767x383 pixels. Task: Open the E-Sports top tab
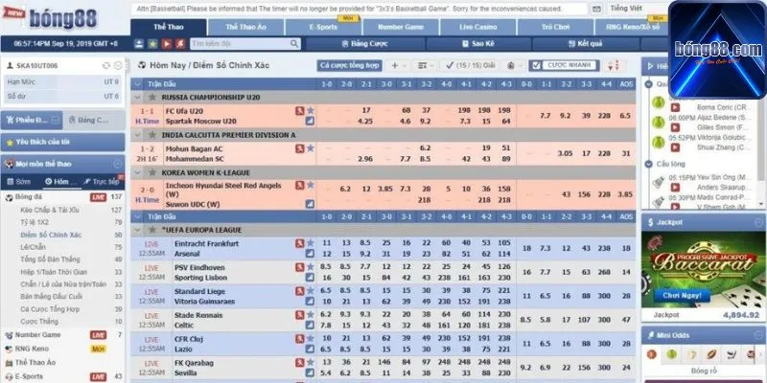[x=323, y=27]
